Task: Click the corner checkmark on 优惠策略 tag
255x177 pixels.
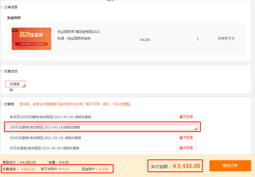Action: [x=24, y=85]
